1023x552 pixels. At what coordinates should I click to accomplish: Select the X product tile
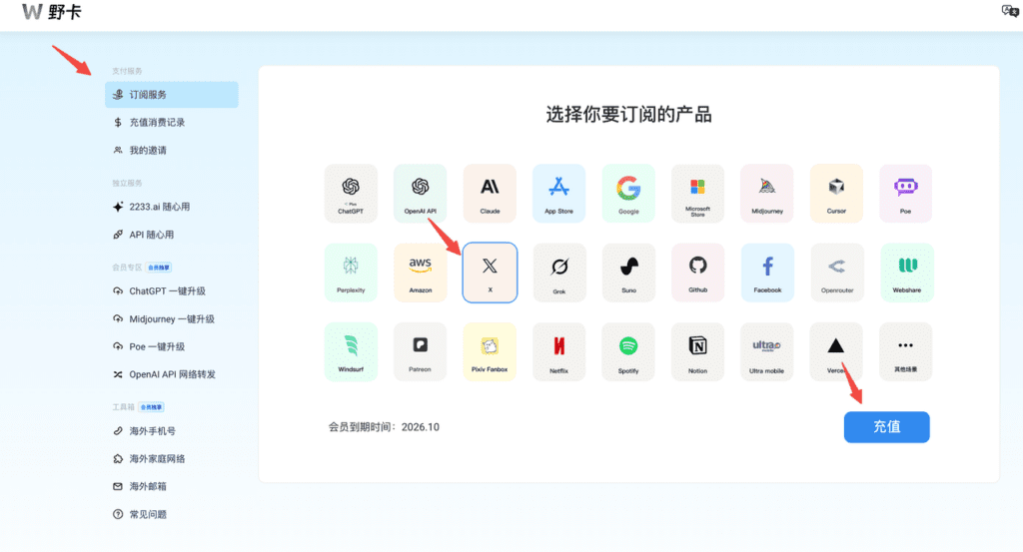click(x=490, y=273)
